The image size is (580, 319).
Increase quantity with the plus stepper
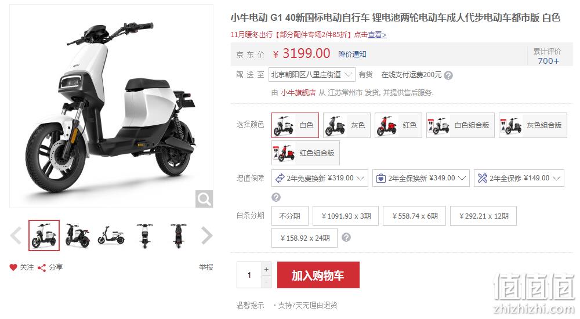[266, 269]
